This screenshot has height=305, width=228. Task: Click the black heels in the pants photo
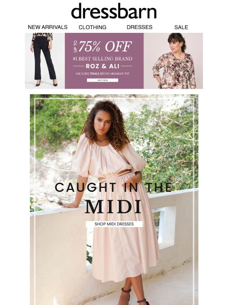point(47,84)
